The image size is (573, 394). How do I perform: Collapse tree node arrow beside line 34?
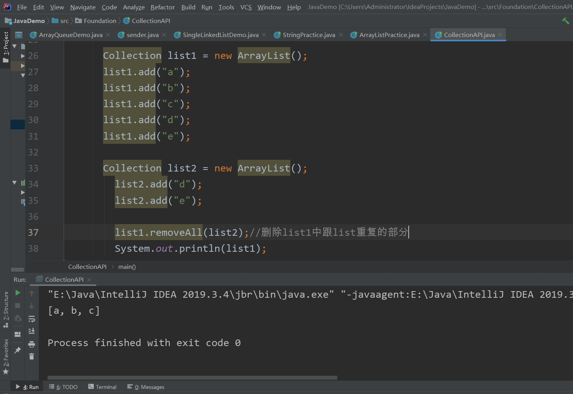(x=14, y=182)
